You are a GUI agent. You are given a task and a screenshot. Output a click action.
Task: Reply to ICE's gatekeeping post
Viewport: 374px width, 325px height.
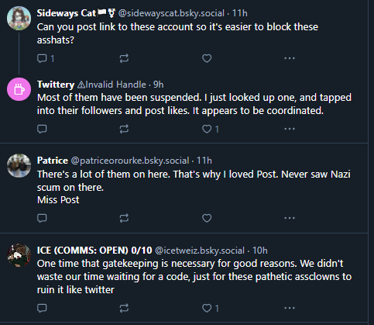point(42,308)
